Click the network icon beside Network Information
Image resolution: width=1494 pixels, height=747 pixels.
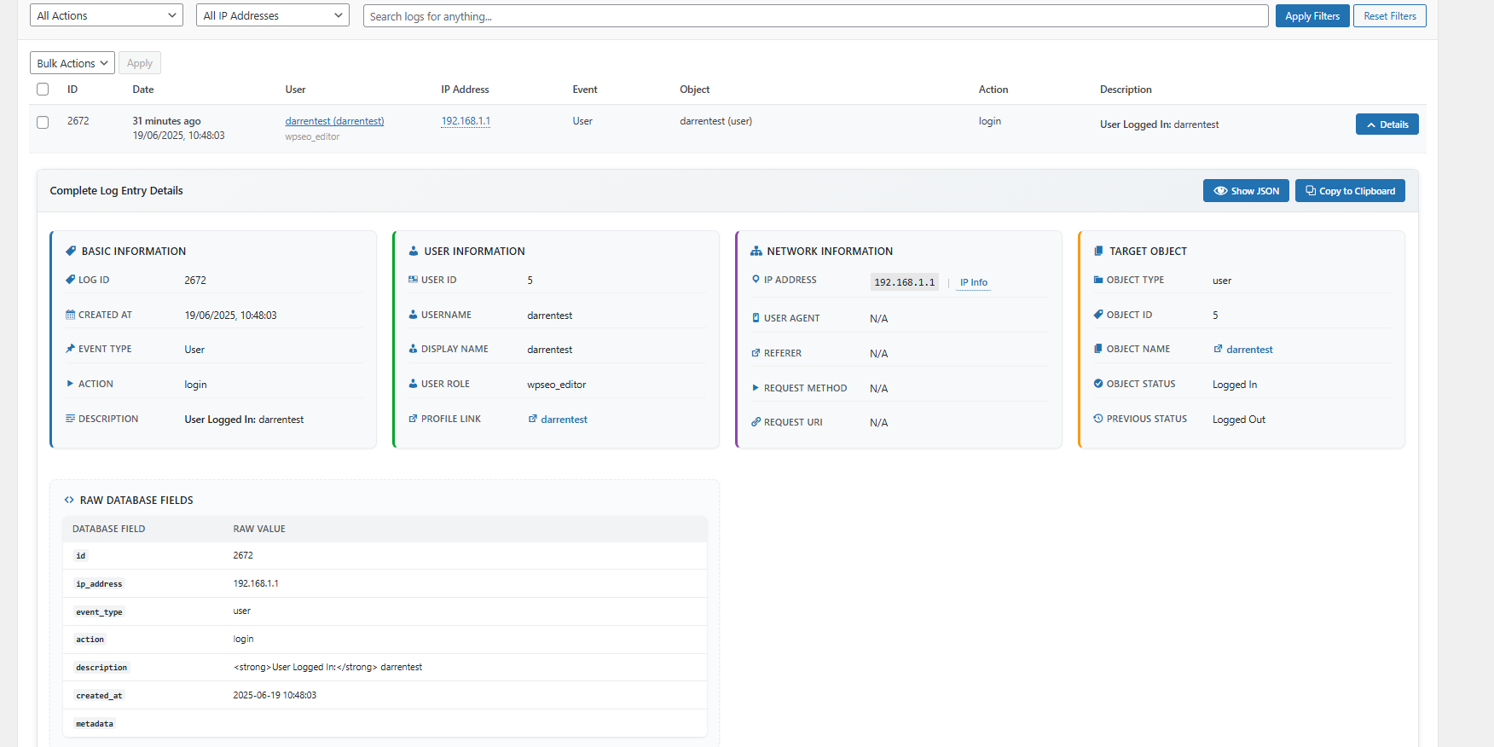[756, 252]
